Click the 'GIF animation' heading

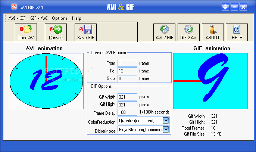212,49
